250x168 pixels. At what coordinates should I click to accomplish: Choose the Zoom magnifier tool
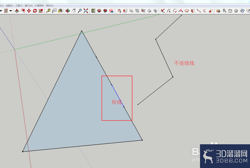80,11
